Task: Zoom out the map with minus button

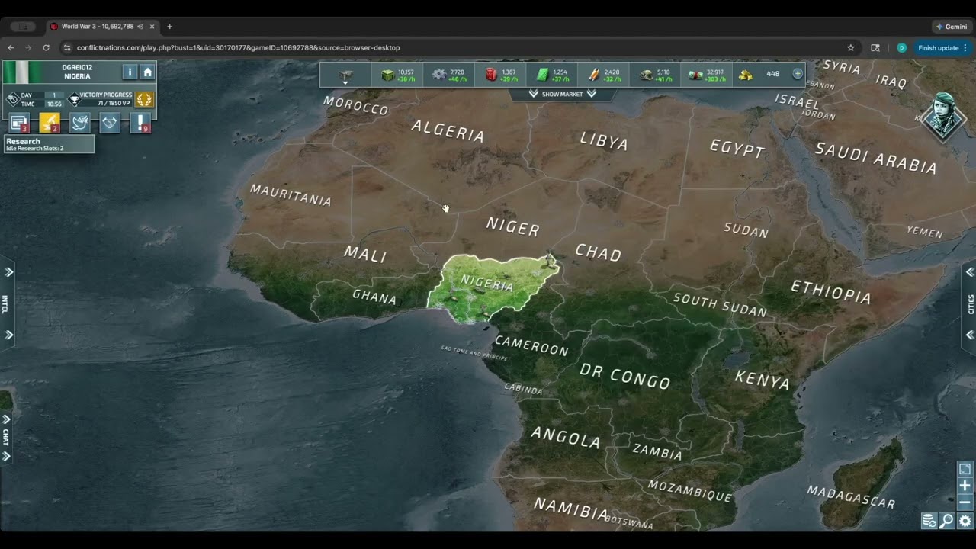Action: [965, 502]
